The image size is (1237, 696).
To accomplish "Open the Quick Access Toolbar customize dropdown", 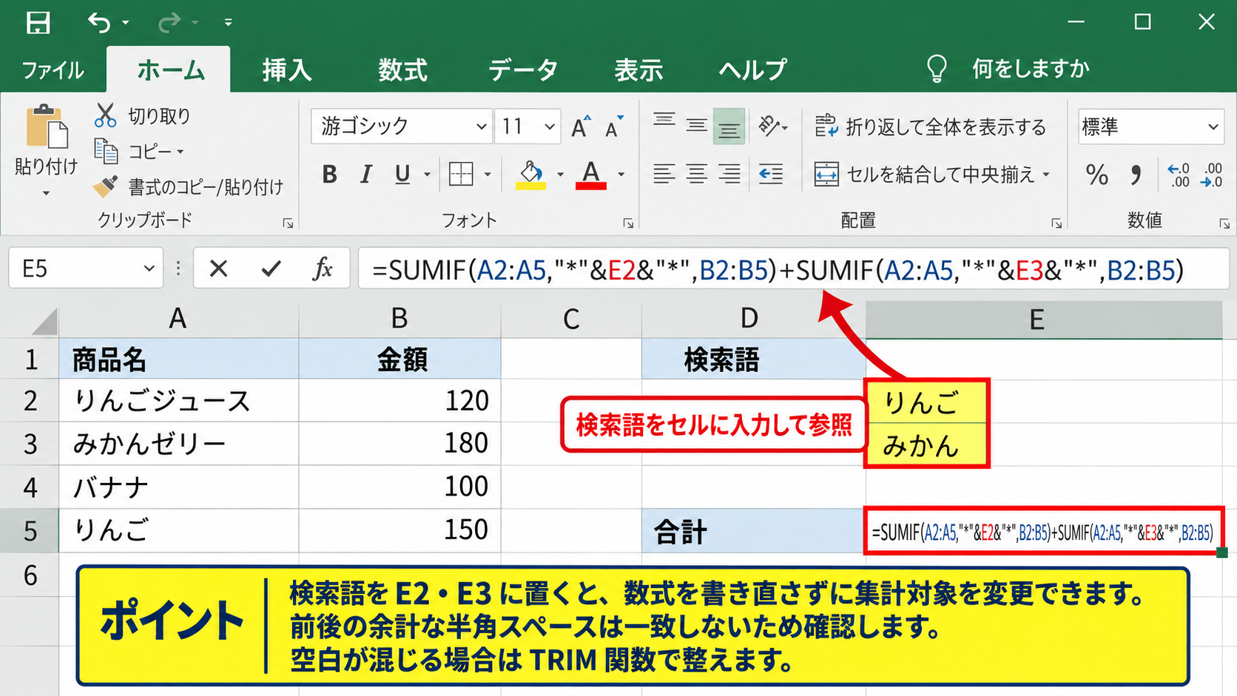I will pos(228,23).
